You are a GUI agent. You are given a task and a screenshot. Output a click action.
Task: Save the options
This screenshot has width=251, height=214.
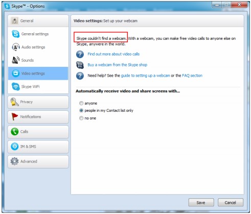[201, 202]
